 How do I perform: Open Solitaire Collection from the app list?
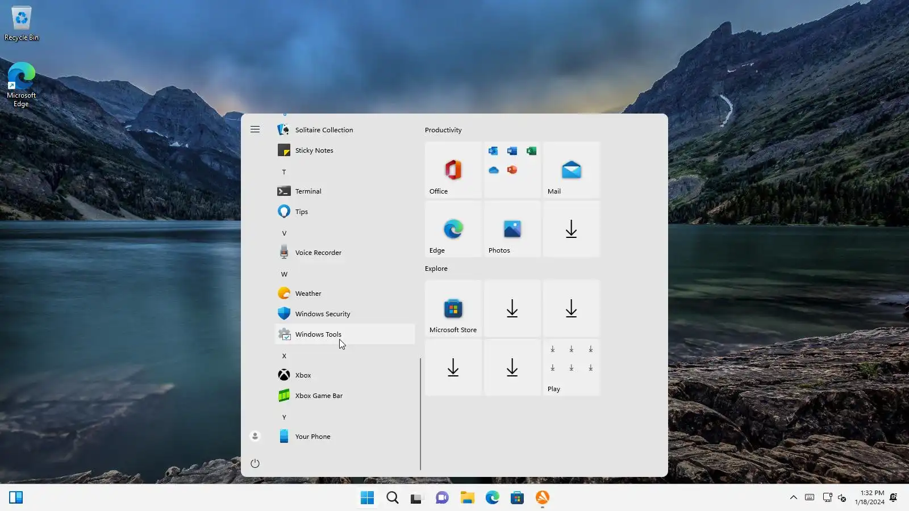pyautogui.click(x=344, y=130)
